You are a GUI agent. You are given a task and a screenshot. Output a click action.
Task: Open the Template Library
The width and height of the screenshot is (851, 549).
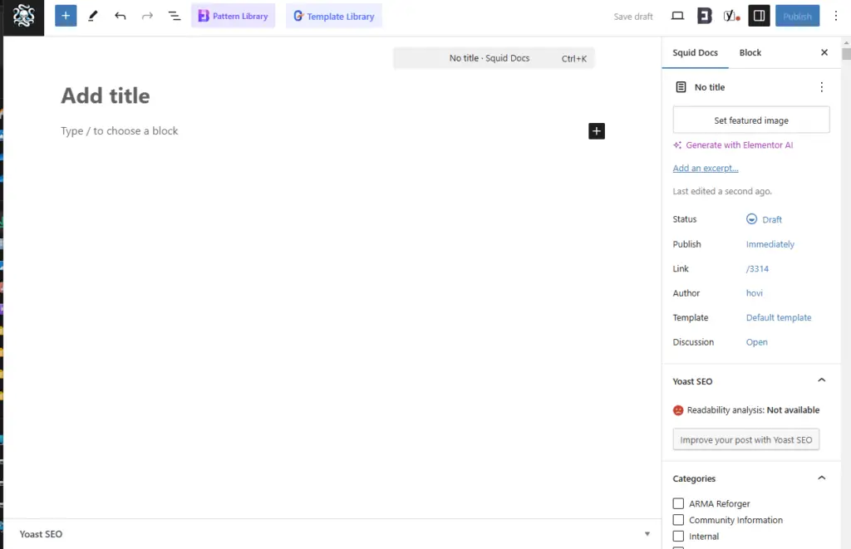pyautogui.click(x=334, y=16)
